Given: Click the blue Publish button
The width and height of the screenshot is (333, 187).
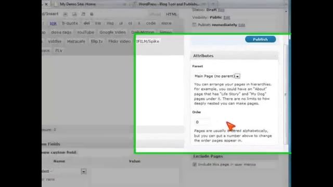Looking at the screenshot, I should pyautogui.click(x=260, y=39).
